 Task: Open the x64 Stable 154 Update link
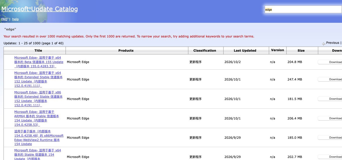38,154
